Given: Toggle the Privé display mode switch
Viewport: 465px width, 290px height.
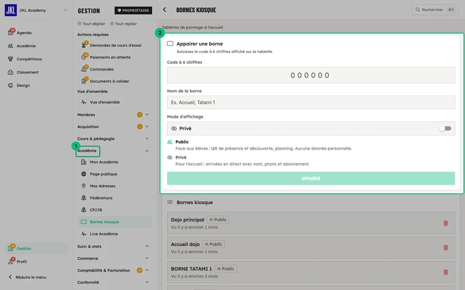Looking at the screenshot, I should pos(445,128).
